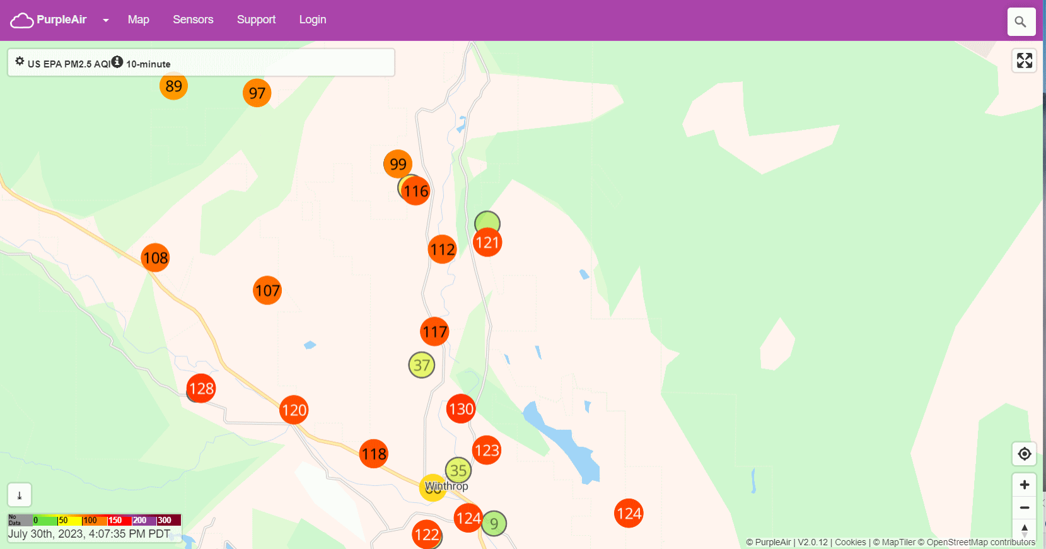Open the Map menu item
Image resolution: width=1046 pixels, height=549 pixels.
click(x=138, y=20)
